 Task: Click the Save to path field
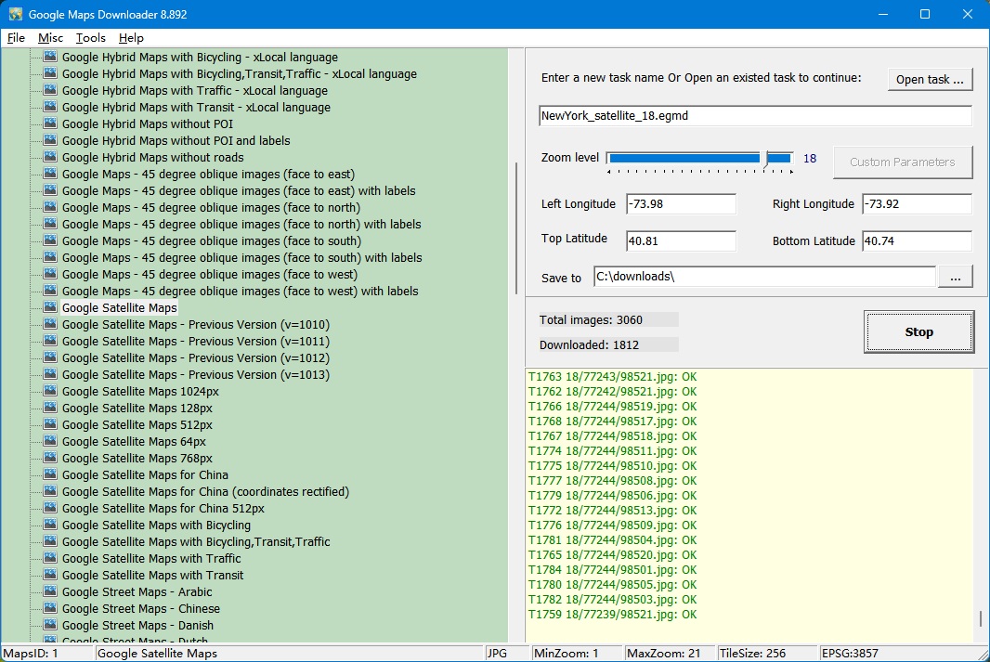coord(764,277)
